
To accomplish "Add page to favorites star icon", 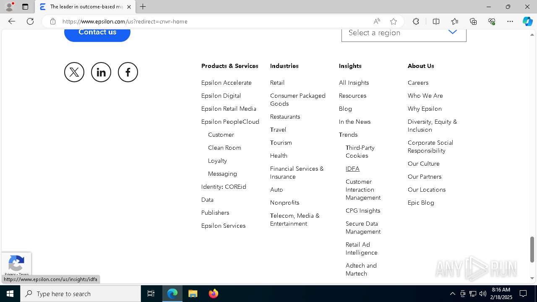I will [393, 21].
